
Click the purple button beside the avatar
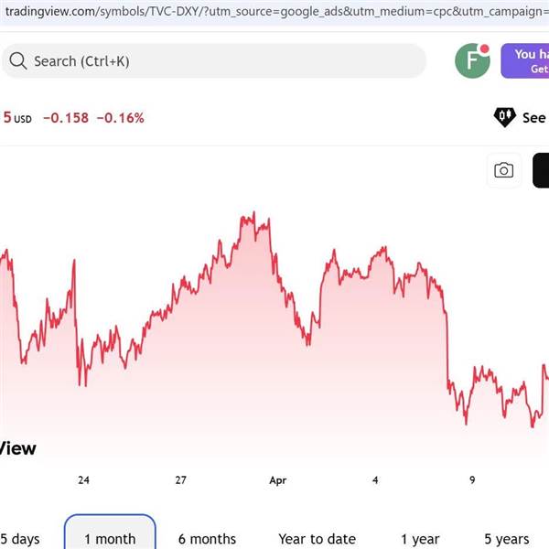[x=526, y=61]
